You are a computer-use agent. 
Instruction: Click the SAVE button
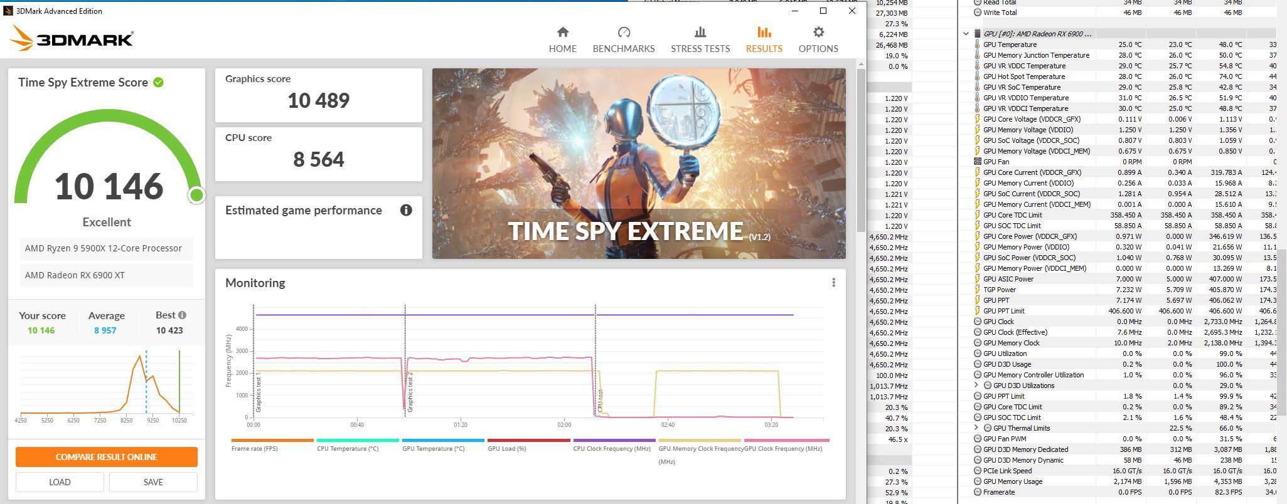coord(153,482)
